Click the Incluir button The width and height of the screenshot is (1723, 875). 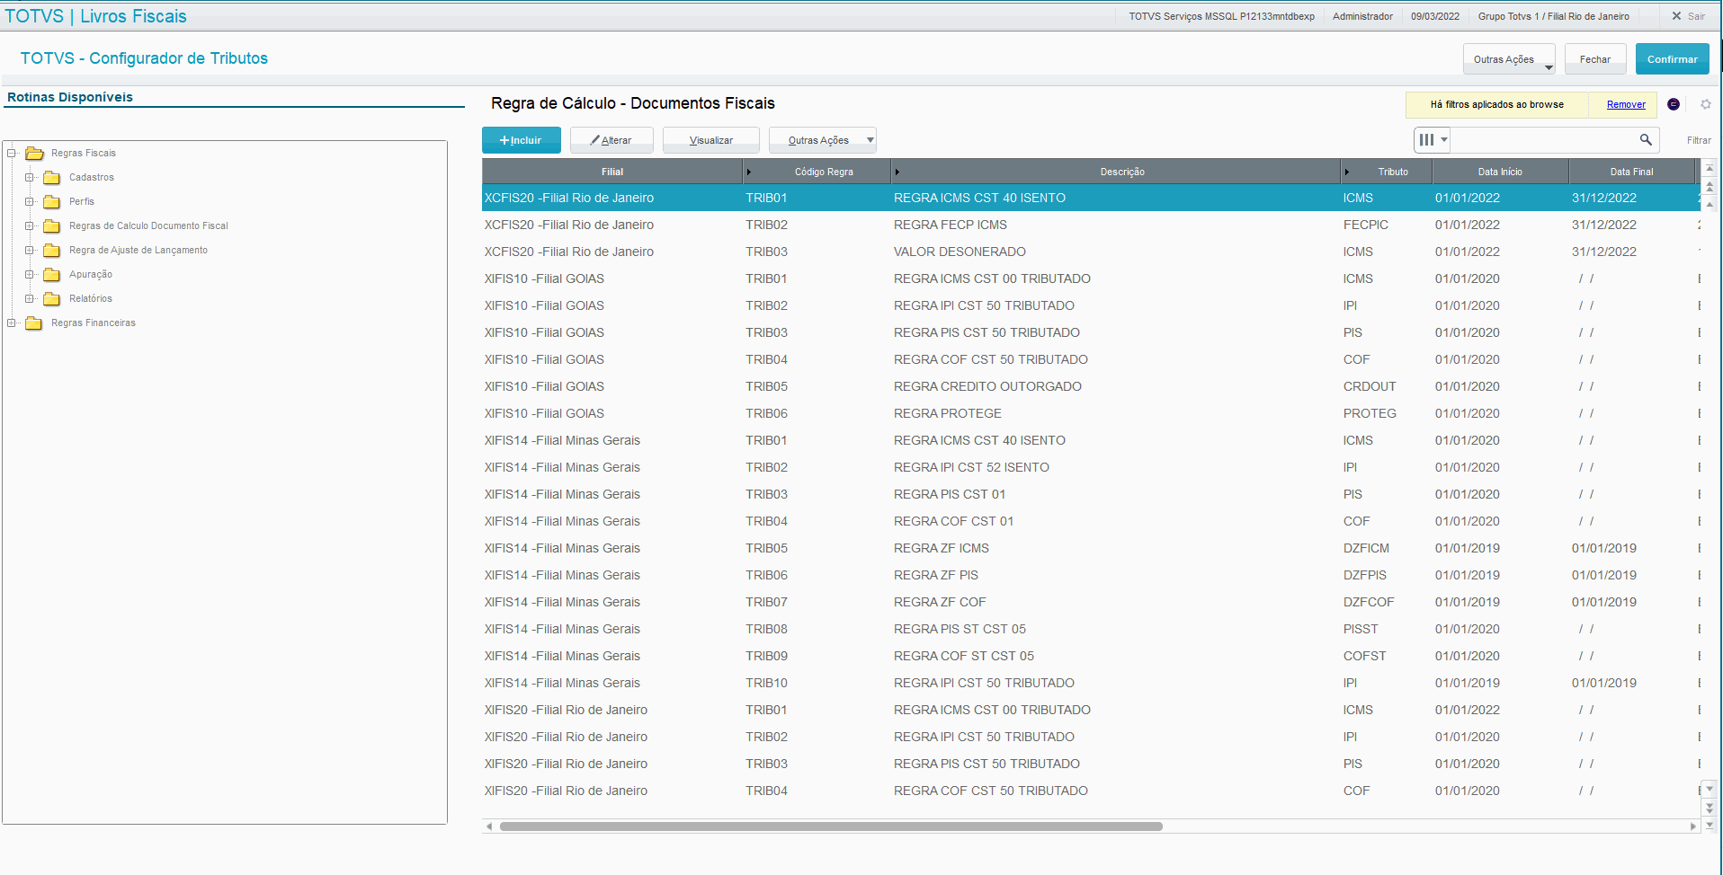(x=522, y=140)
